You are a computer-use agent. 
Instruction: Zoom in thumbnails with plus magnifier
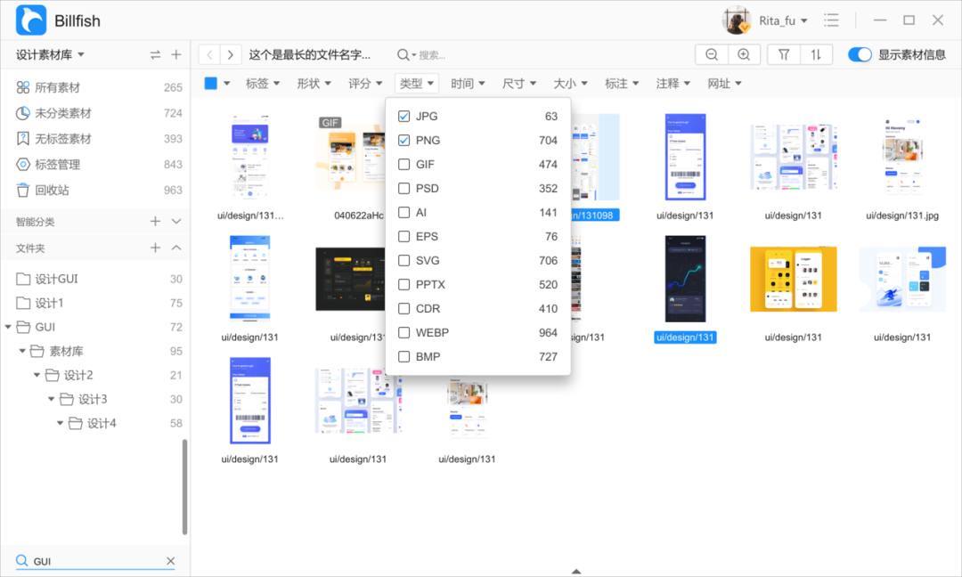(744, 54)
